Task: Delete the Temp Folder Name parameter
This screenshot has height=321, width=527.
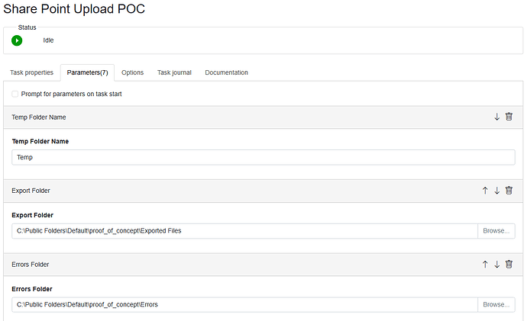Action: point(509,117)
